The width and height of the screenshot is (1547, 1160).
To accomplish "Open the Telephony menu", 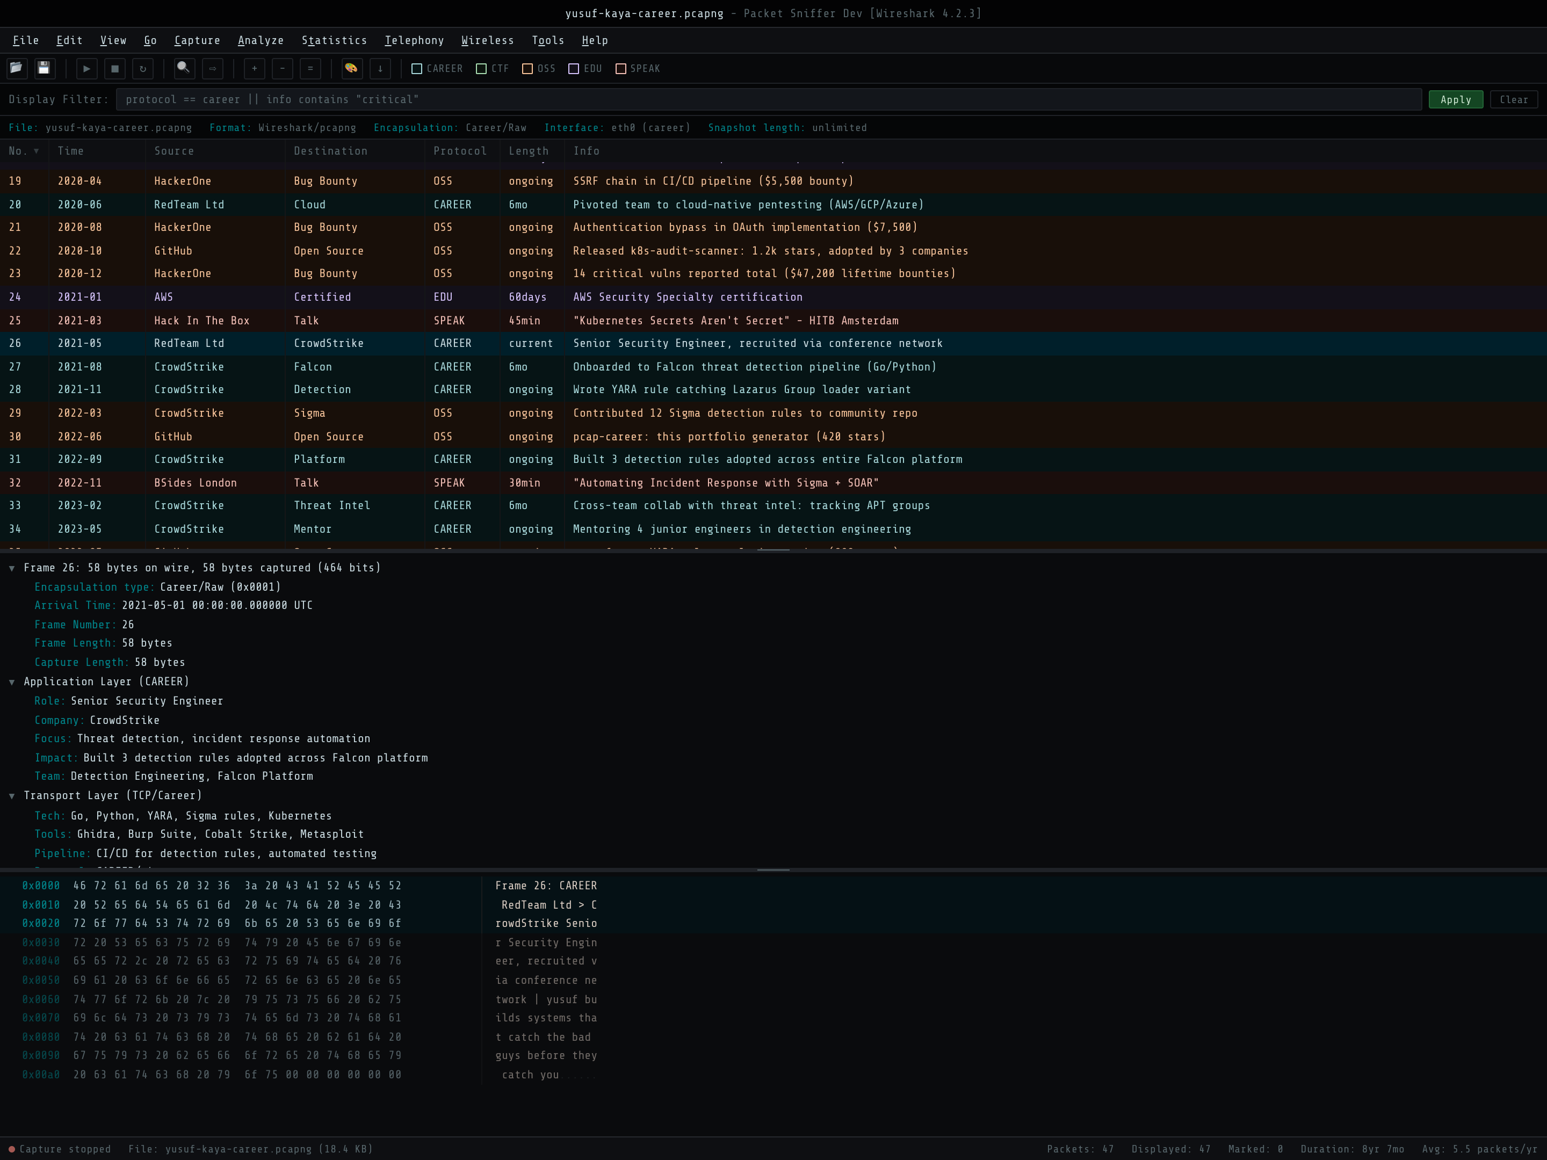I will tap(414, 40).
